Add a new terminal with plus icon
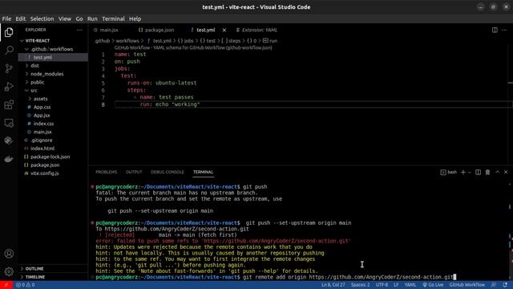The width and height of the screenshot is (513, 289). click(x=463, y=172)
